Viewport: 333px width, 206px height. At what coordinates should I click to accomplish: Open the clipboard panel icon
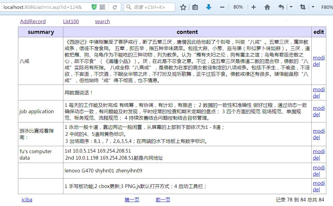coord(195,7)
